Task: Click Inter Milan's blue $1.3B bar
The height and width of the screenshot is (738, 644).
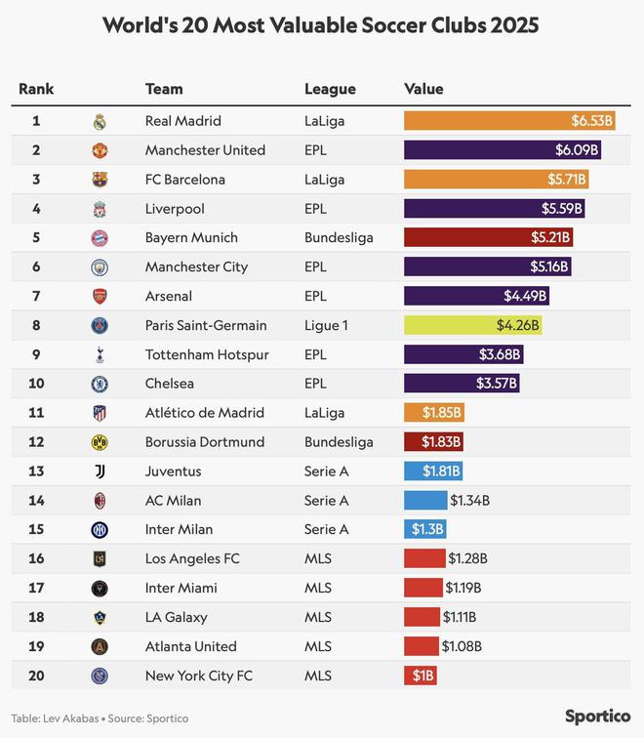Action: [x=425, y=529]
